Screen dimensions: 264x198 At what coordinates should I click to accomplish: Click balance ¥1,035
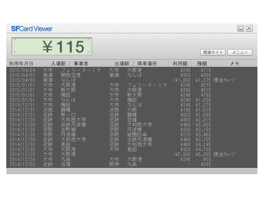click(203, 100)
